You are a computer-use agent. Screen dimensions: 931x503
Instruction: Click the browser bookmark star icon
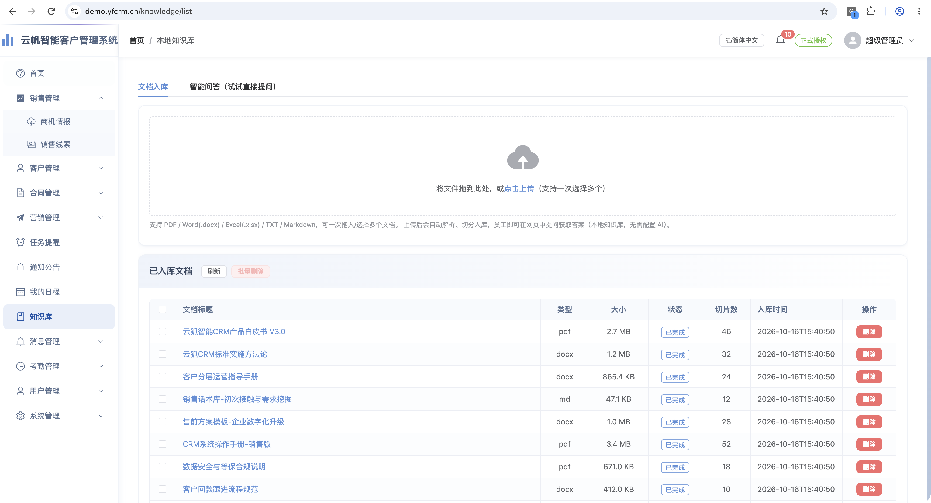pyautogui.click(x=824, y=11)
